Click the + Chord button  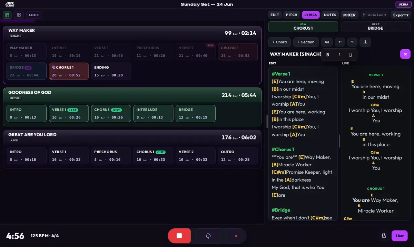279,42
